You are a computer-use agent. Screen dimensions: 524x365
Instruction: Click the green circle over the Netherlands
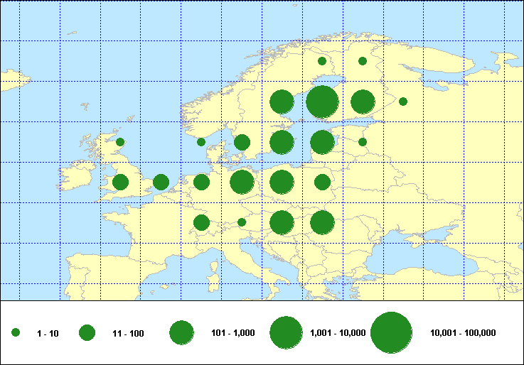coord(201,182)
